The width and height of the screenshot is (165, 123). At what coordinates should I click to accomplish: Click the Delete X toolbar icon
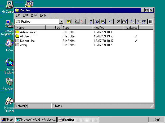(119, 22)
